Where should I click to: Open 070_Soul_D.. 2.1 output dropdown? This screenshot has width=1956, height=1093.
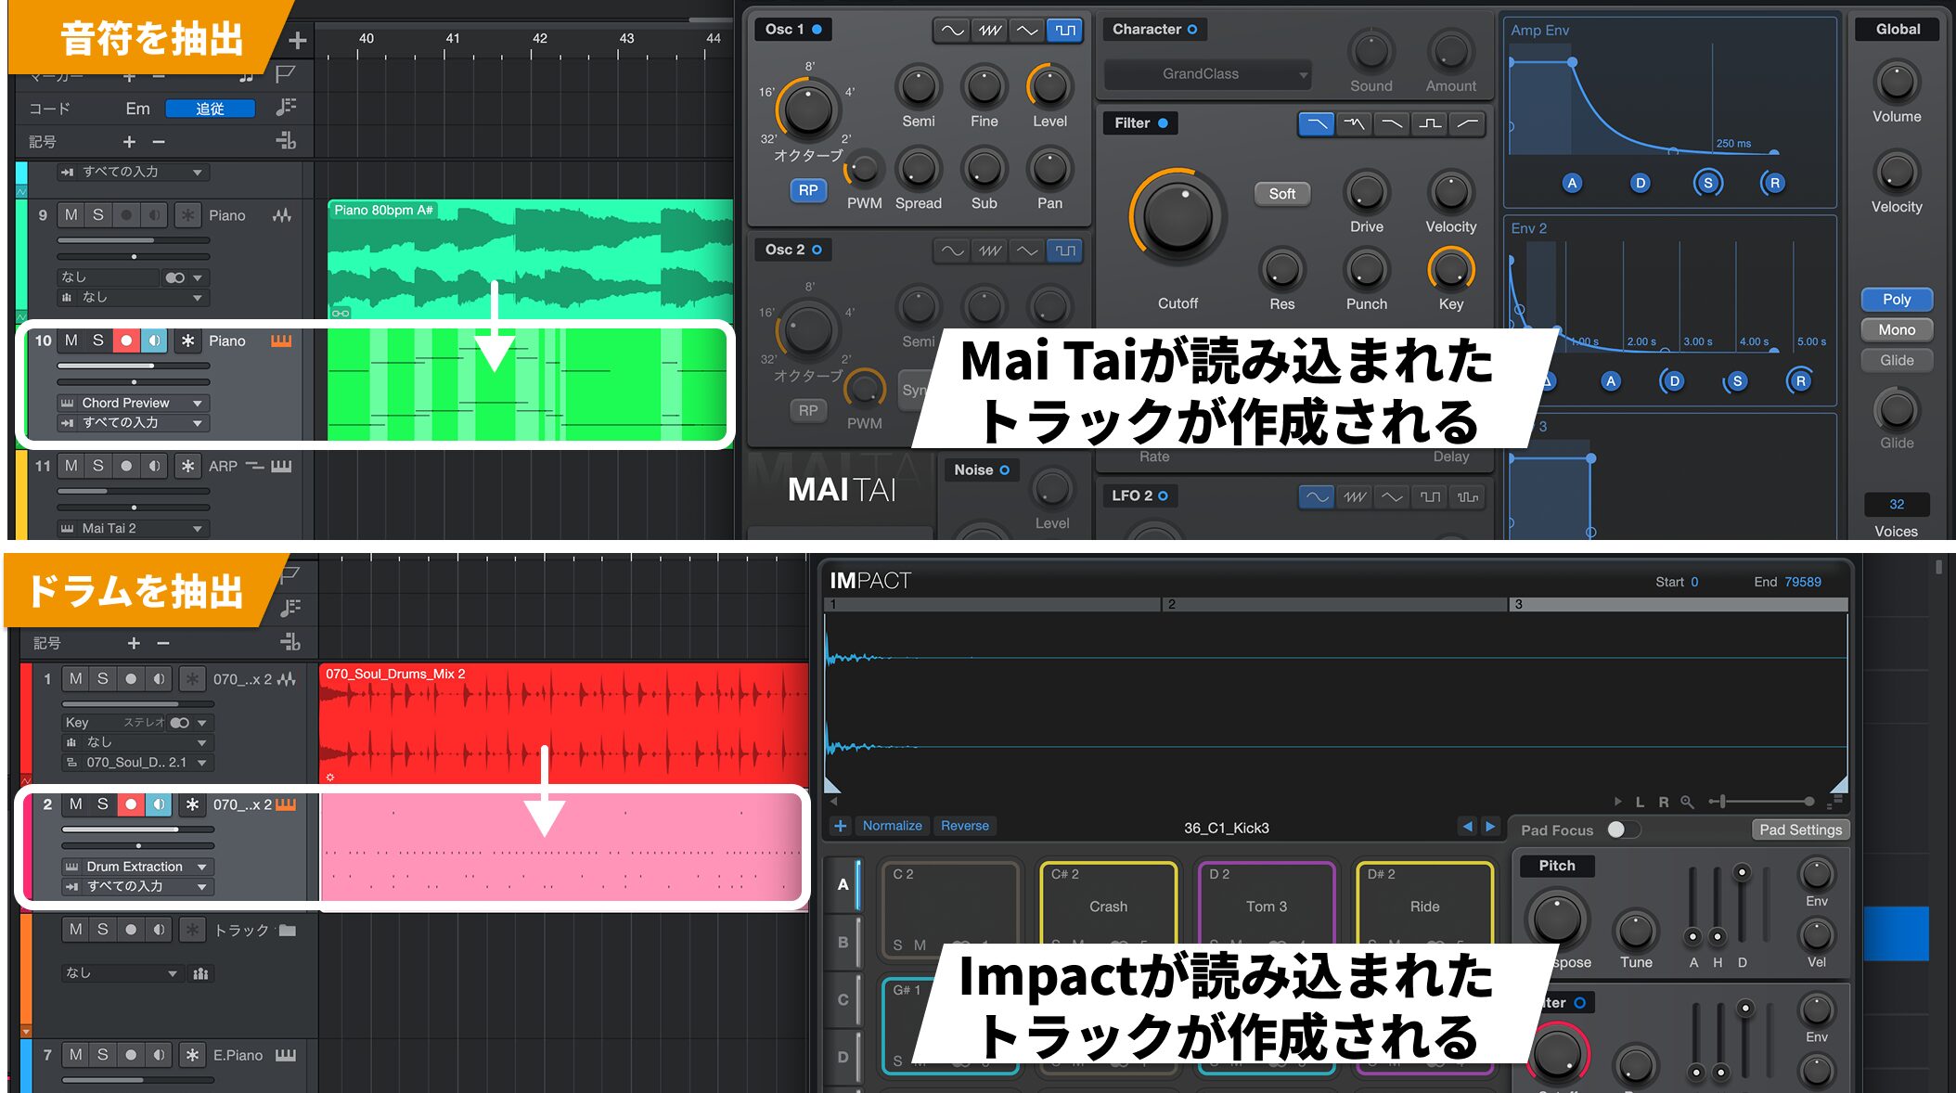pyautogui.click(x=137, y=762)
